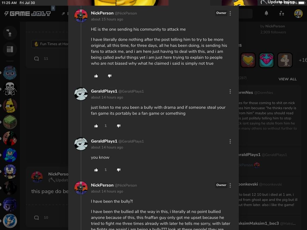Dislike GeraldPlays1's "just listen to me" comment
The height and width of the screenshot is (230, 307).
tap(119, 126)
